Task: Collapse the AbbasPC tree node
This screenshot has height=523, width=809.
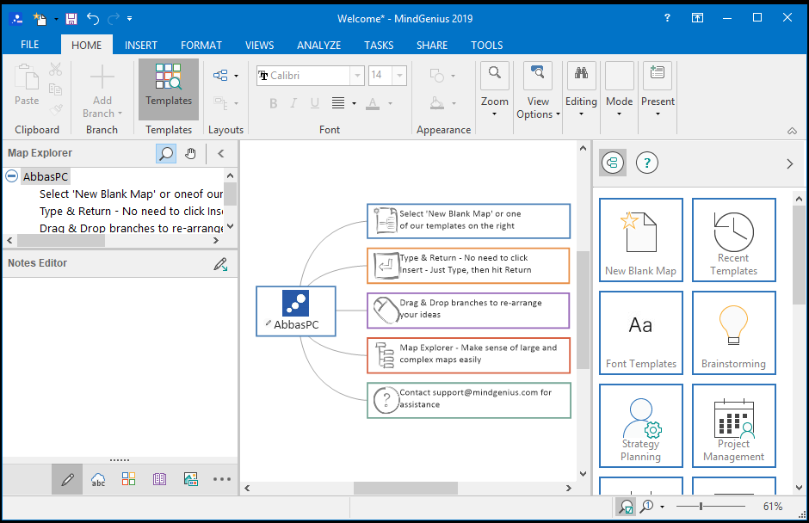Action: click(x=12, y=176)
